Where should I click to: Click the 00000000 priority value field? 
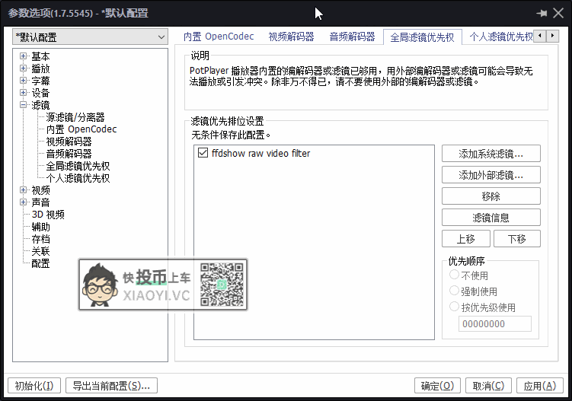point(495,323)
